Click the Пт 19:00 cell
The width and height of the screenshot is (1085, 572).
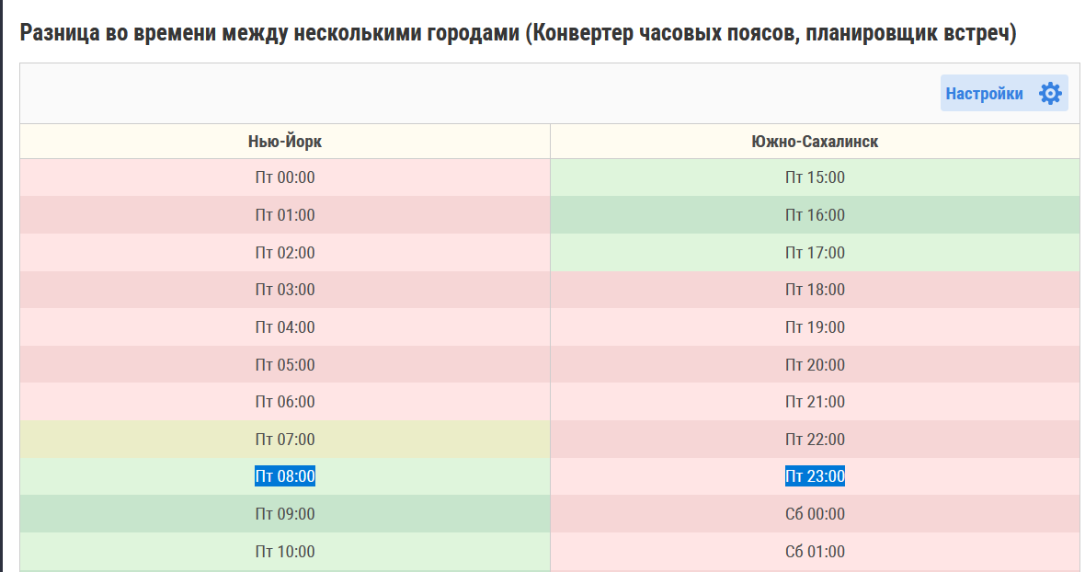[x=816, y=327]
